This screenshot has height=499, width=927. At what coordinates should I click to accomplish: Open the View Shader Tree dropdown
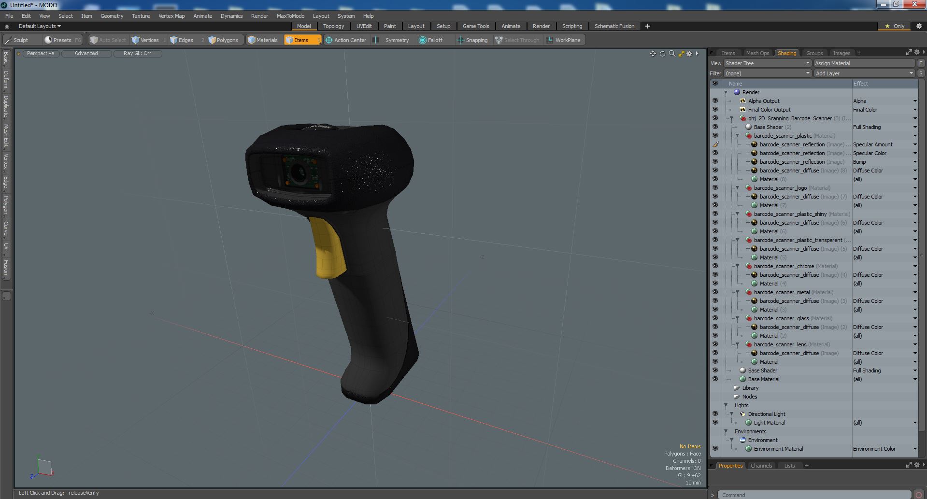pos(767,63)
